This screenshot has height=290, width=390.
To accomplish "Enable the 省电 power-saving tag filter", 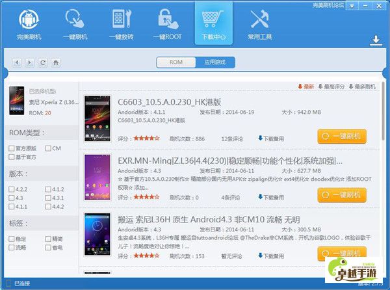I will pyautogui.click(x=48, y=248).
